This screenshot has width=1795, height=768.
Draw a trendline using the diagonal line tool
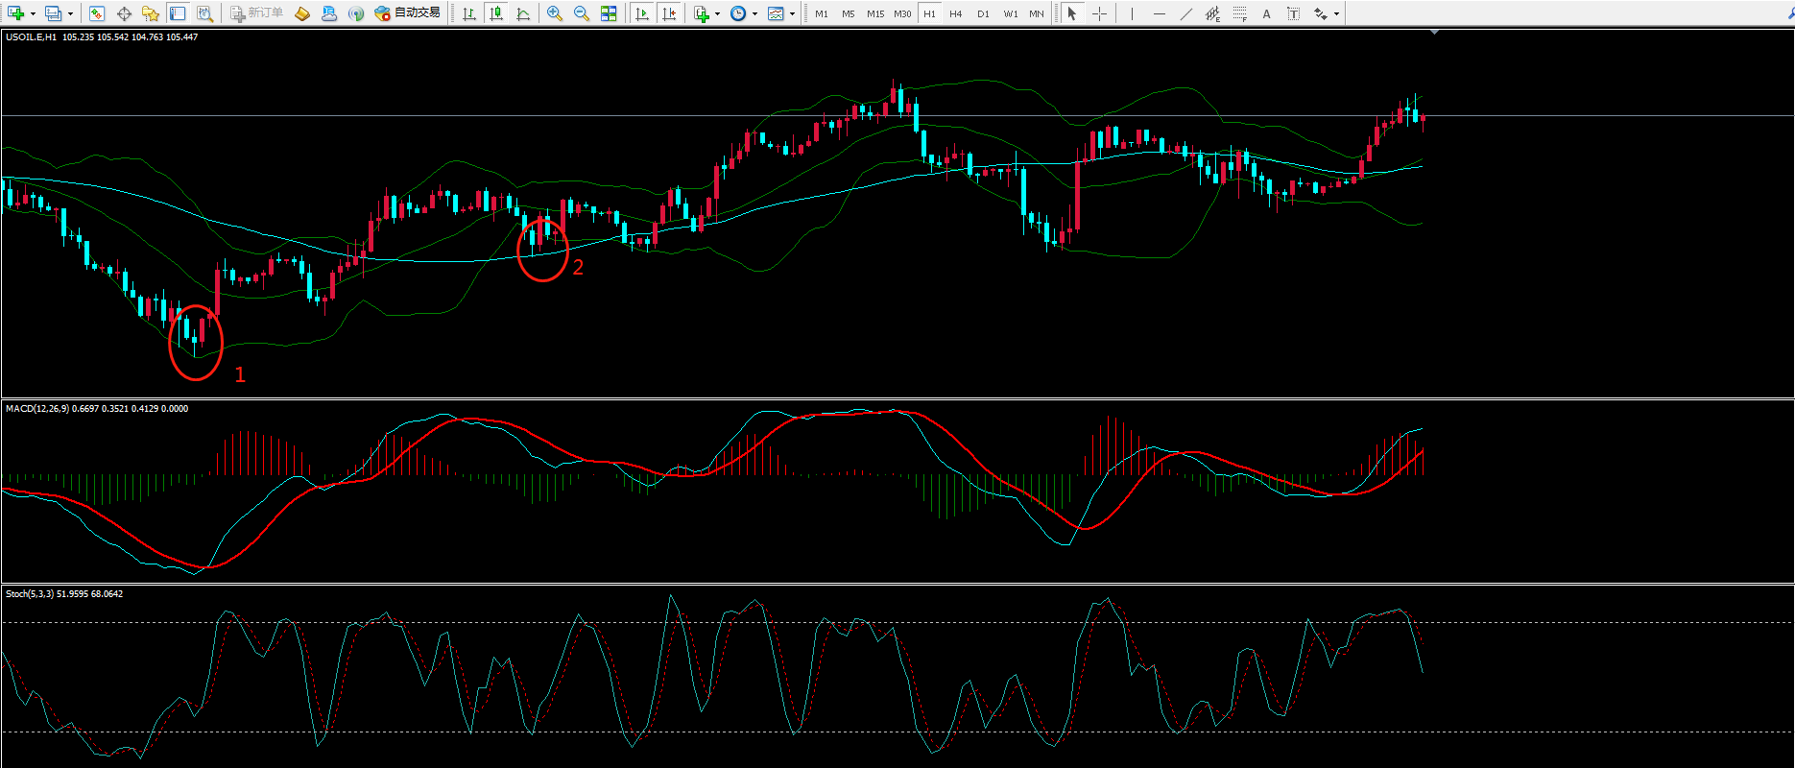click(1186, 13)
